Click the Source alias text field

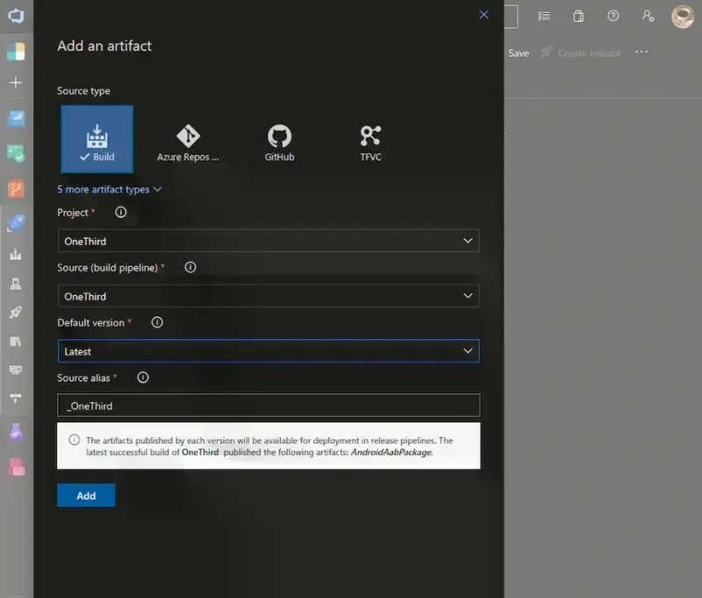coord(269,406)
